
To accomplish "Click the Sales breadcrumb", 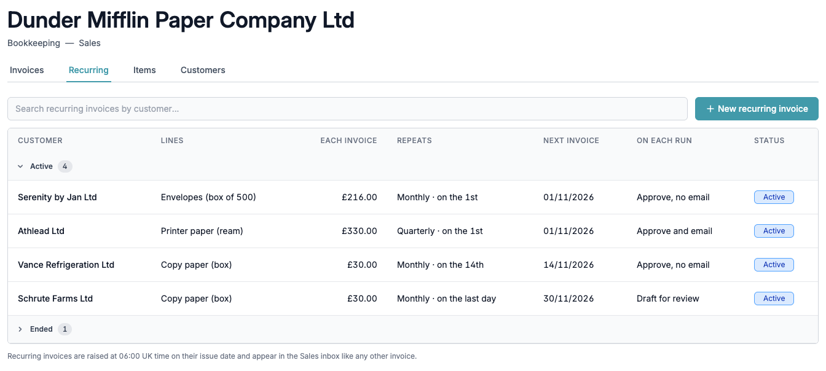I will click(x=90, y=43).
